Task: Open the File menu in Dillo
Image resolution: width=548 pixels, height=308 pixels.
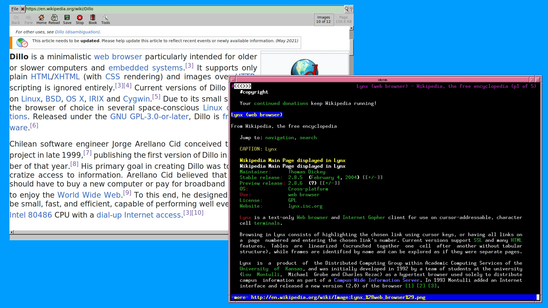Action: coord(15,9)
